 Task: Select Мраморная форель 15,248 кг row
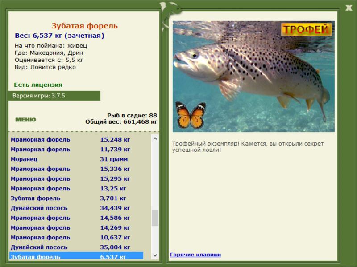click(x=76, y=139)
